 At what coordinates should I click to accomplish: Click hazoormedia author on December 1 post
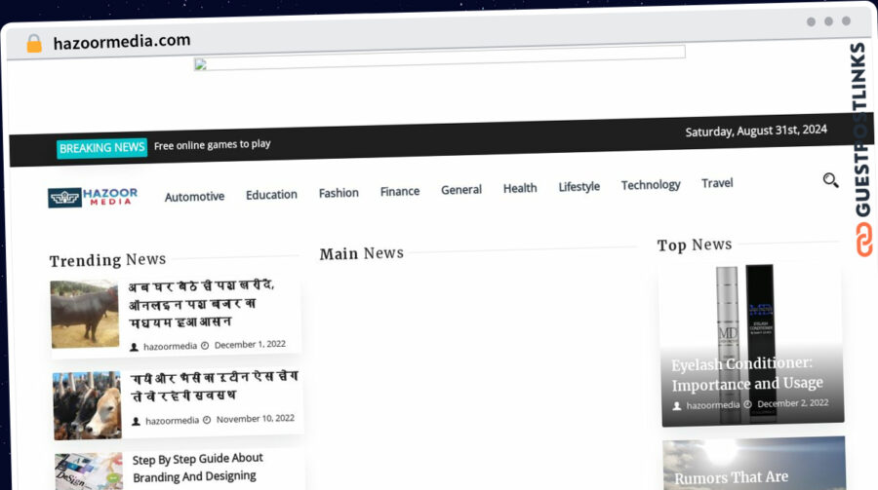pos(170,346)
